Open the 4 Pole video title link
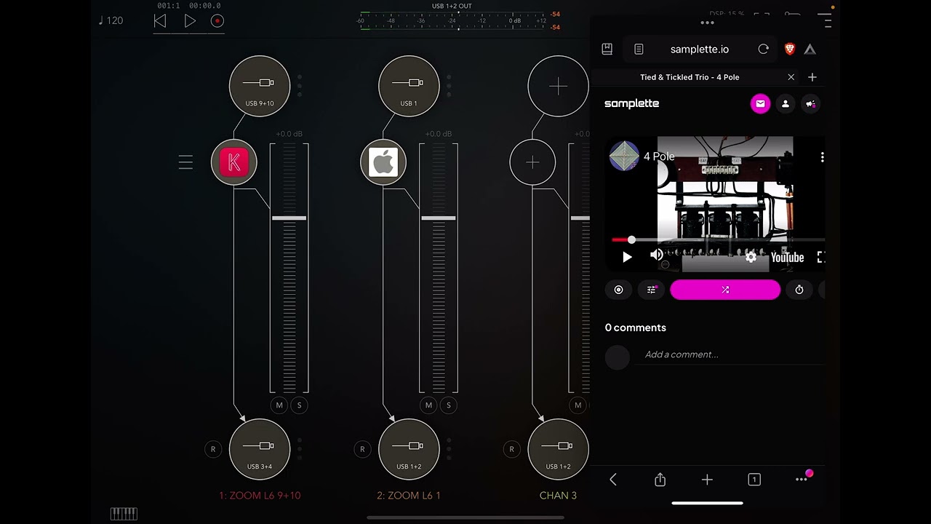The width and height of the screenshot is (931, 524). coord(659,156)
